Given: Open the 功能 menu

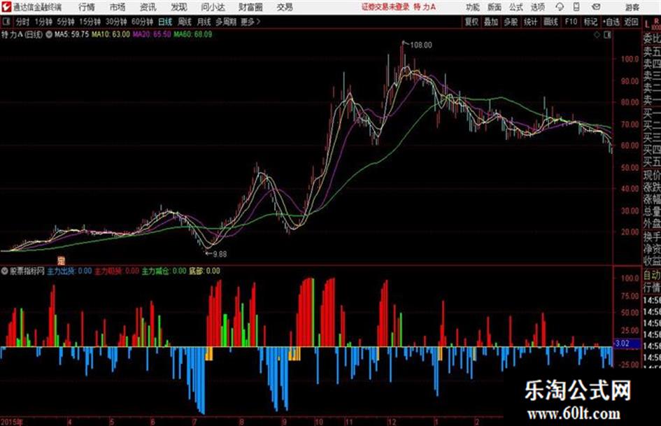Looking at the screenshot, I should click(473, 7).
